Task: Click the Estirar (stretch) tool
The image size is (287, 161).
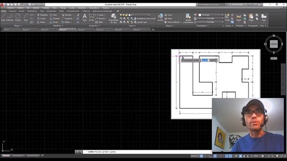Action: click(x=41, y=22)
